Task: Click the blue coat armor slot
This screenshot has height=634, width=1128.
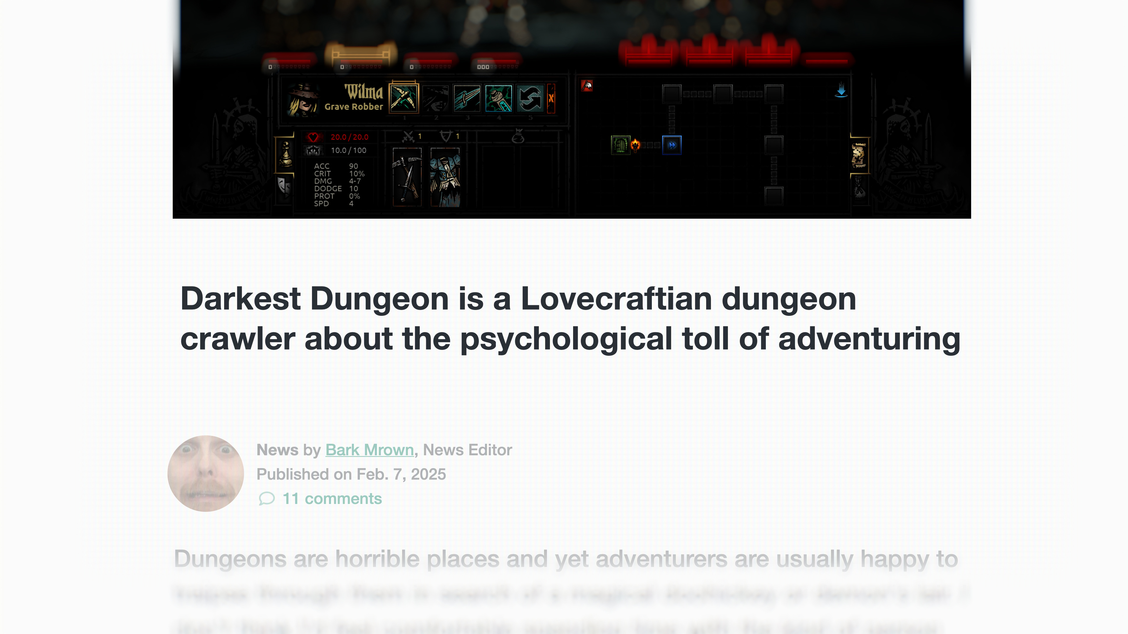Action: point(445,177)
